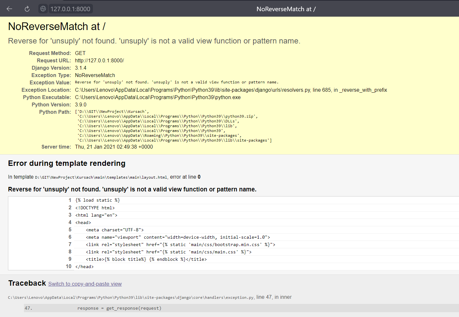Click Python version value 3.9.0

[x=81, y=105]
